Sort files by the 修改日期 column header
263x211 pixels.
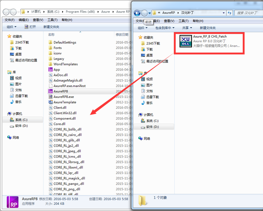(x=122, y=35)
